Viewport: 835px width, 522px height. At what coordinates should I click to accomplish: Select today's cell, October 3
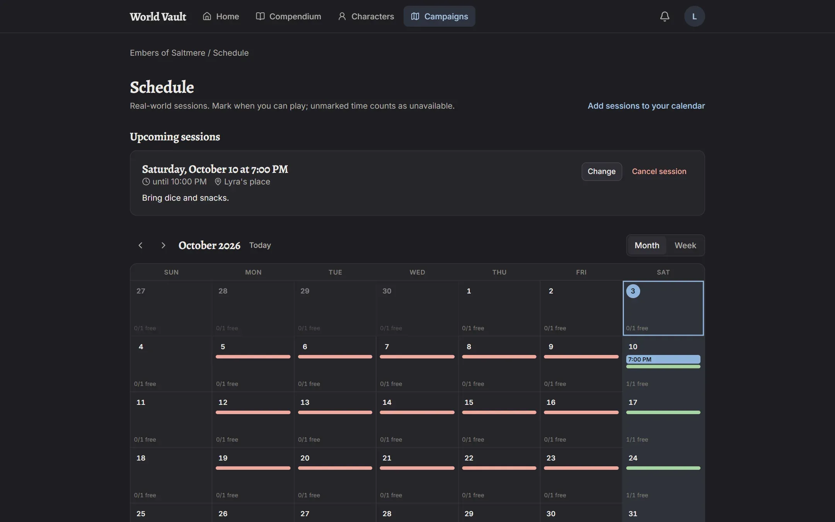(x=663, y=308)
